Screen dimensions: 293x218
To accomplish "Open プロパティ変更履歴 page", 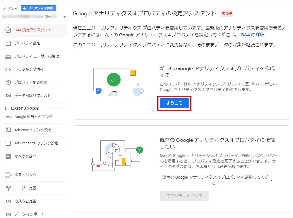I will coord(35,83).
